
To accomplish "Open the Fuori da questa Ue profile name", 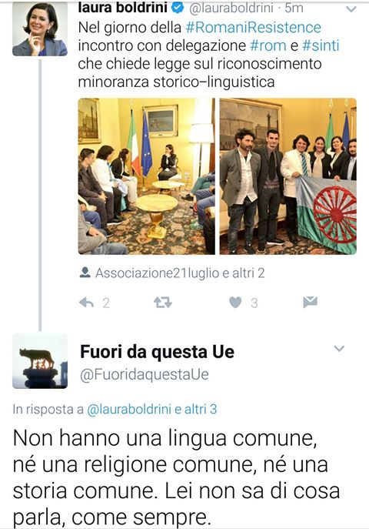I will 158,352.
